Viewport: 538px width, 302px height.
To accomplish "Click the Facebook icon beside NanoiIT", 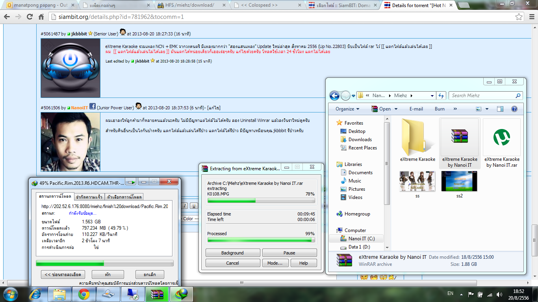I will [x=93, y=107].
